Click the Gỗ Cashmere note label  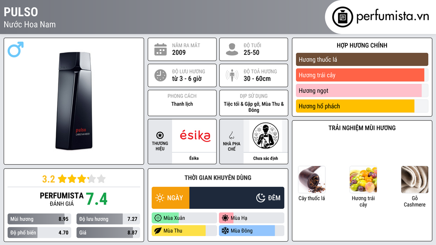(x=415, y=201)
